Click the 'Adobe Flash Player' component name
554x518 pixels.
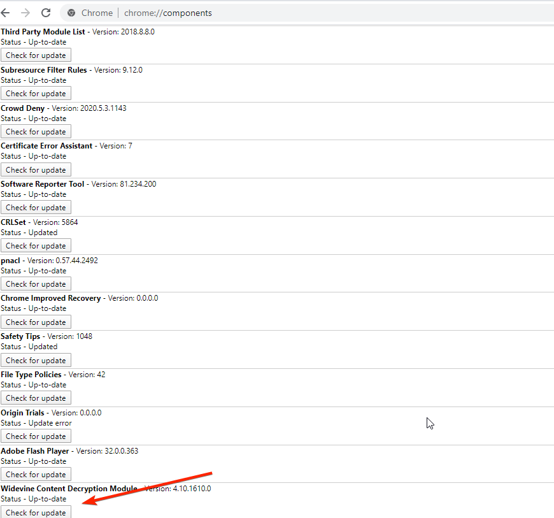pos(35,451)
